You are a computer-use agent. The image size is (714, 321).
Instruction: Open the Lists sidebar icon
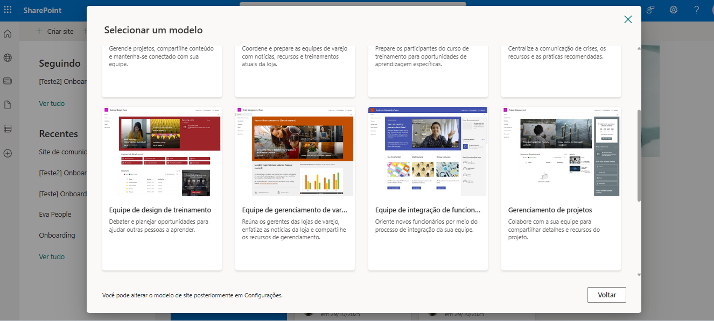click(x=8, y=129)
